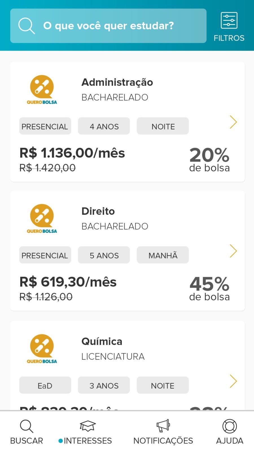Screen dimensions: 254x452
Task: Tap the Quero Bolsa logo on Química card
Action: coord(42,349)
